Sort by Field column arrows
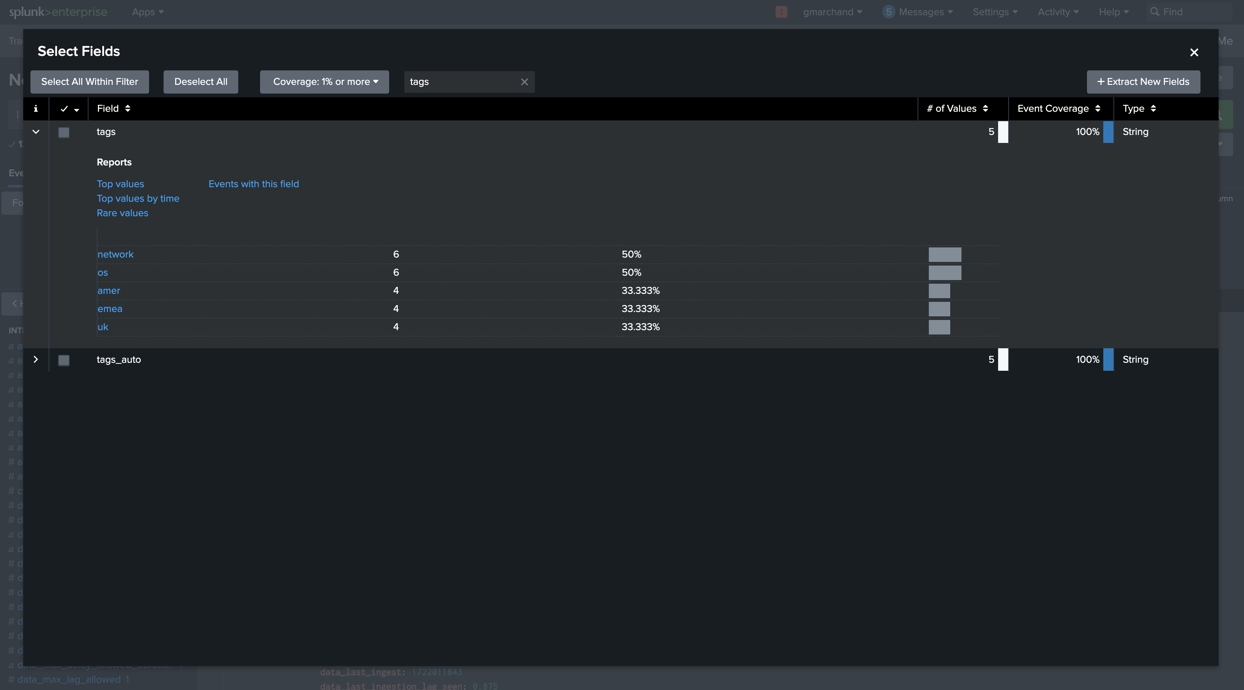This screenshot has width=1244, height=690. (x=128, y=109)
